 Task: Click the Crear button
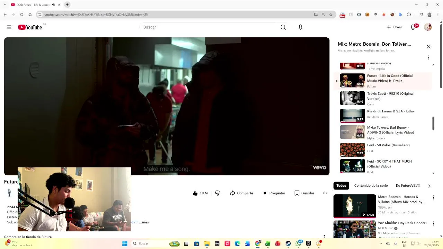[x=394, y=27]
